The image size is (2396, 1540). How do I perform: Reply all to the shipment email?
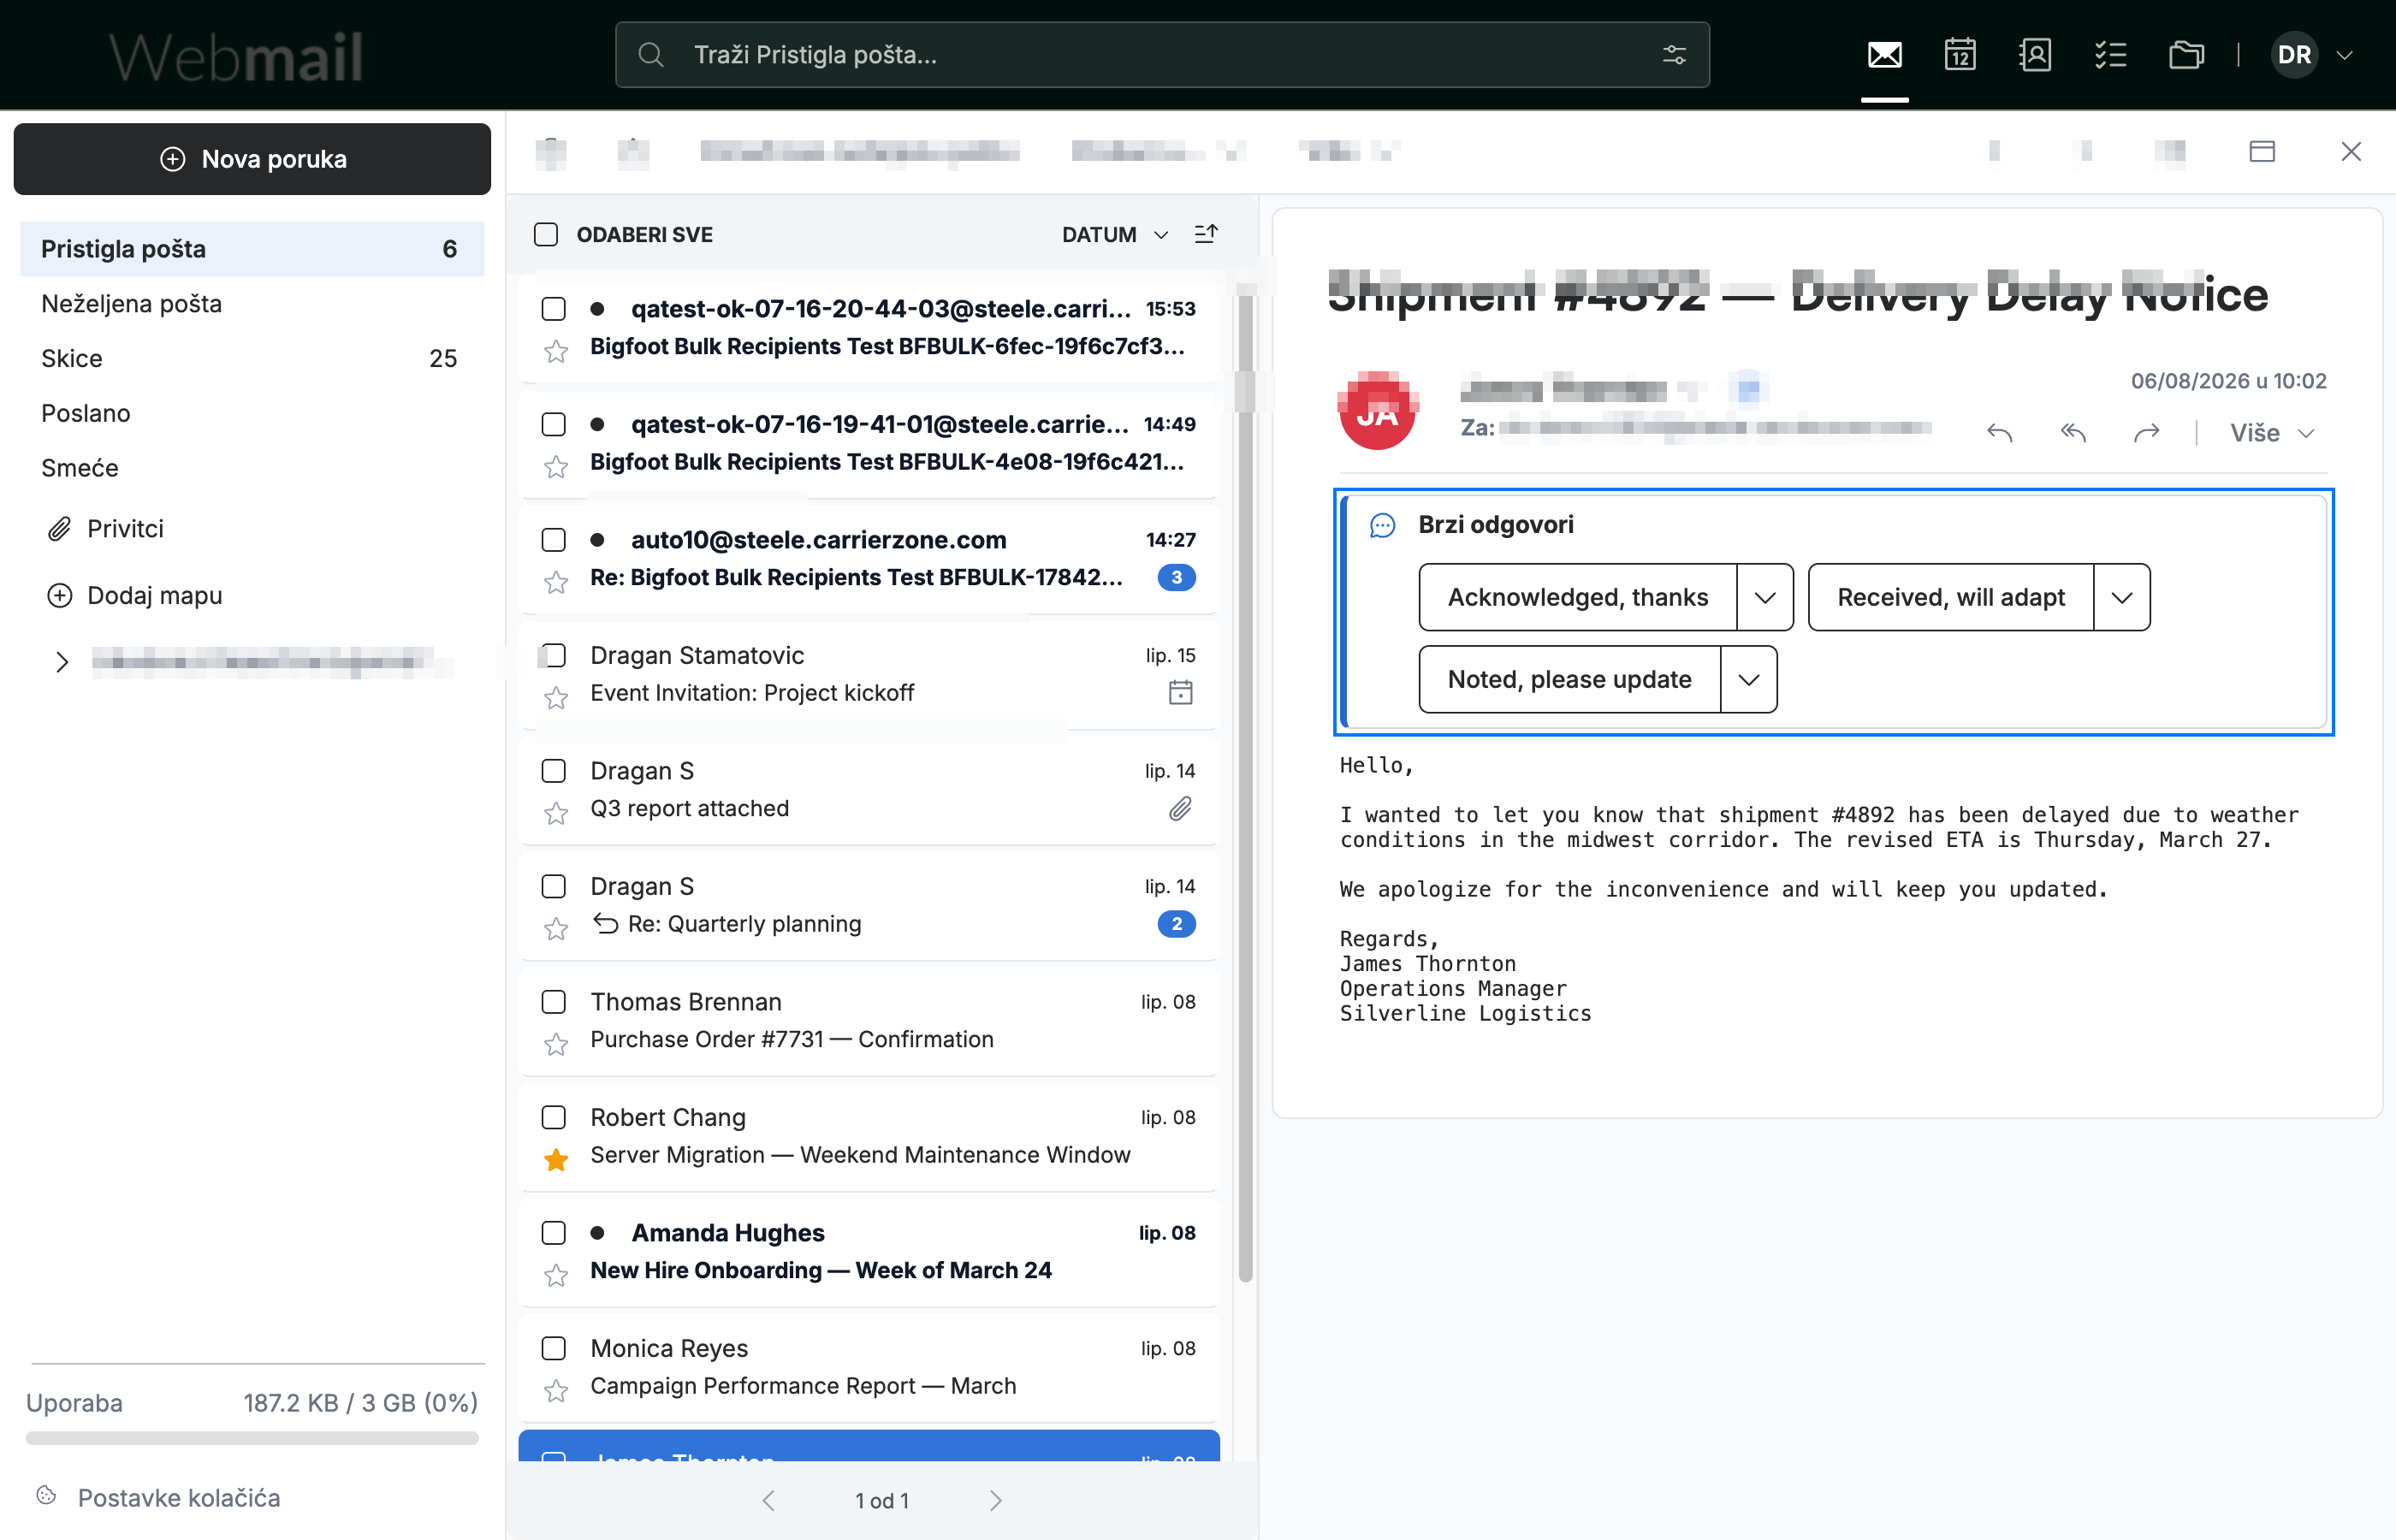[2073, 433]
